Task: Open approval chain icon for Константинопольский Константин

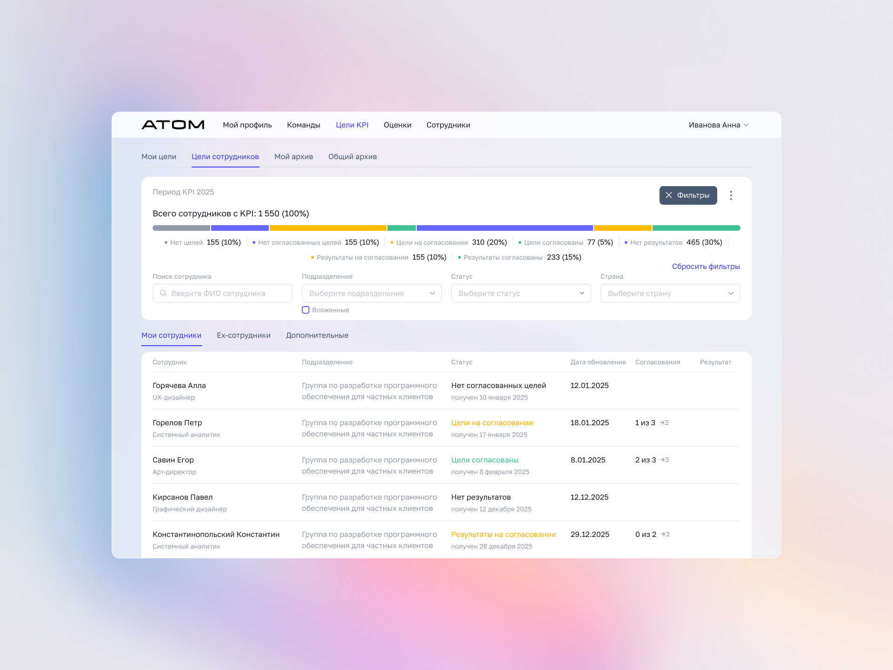Action: tap(665, 534)
